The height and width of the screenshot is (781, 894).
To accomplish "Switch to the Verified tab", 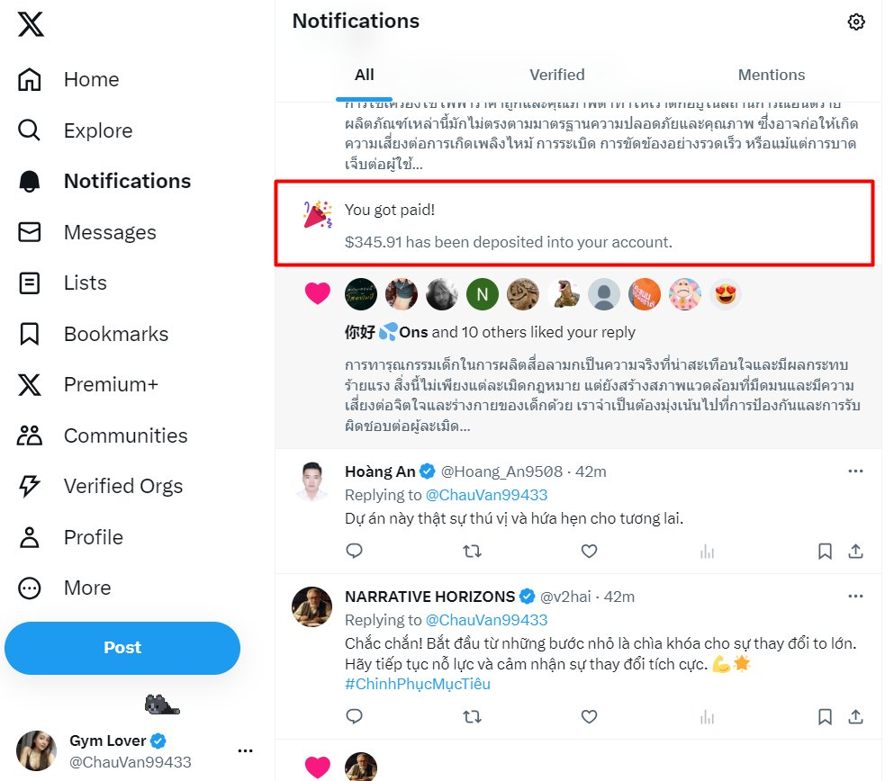I will pyautogui.click(x=556, y=76).
